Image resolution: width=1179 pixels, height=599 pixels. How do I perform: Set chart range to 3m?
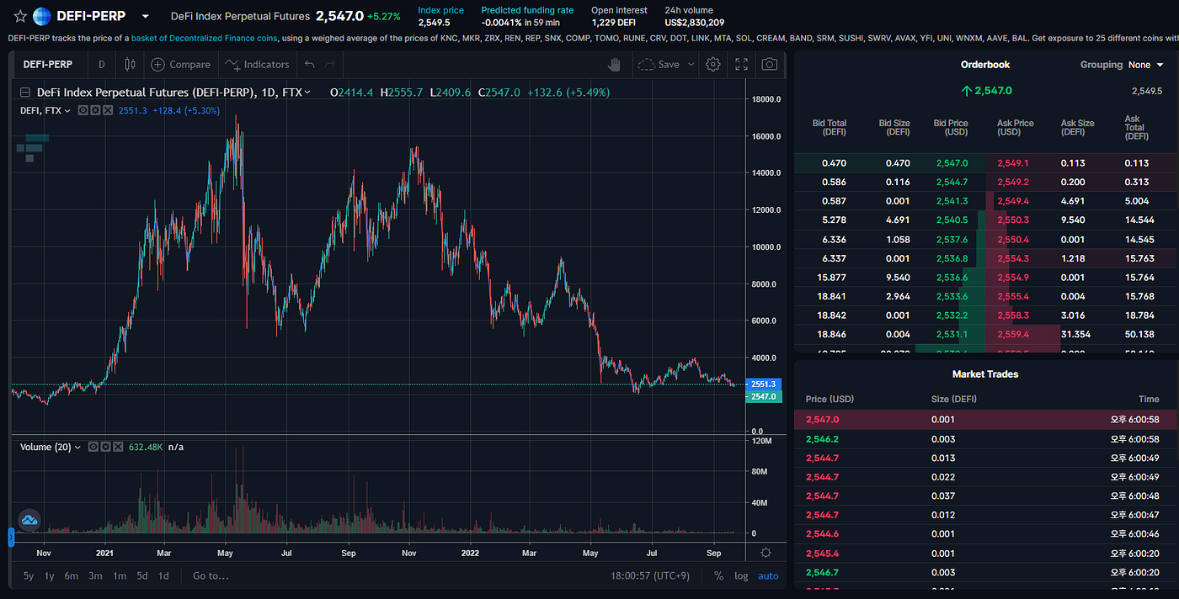(96, 575)
